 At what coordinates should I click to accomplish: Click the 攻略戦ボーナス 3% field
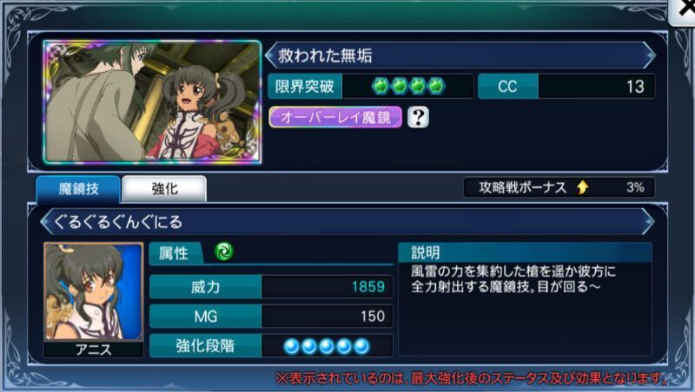pyautogui.click(x=559, y=187)
